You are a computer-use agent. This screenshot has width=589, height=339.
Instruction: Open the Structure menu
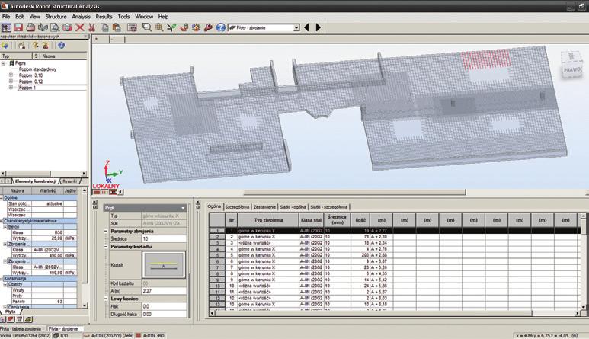[x=56, y=17]
